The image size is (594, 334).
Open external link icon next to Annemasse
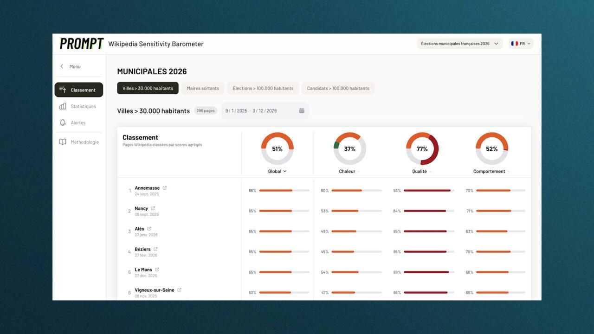pos(165,188)
